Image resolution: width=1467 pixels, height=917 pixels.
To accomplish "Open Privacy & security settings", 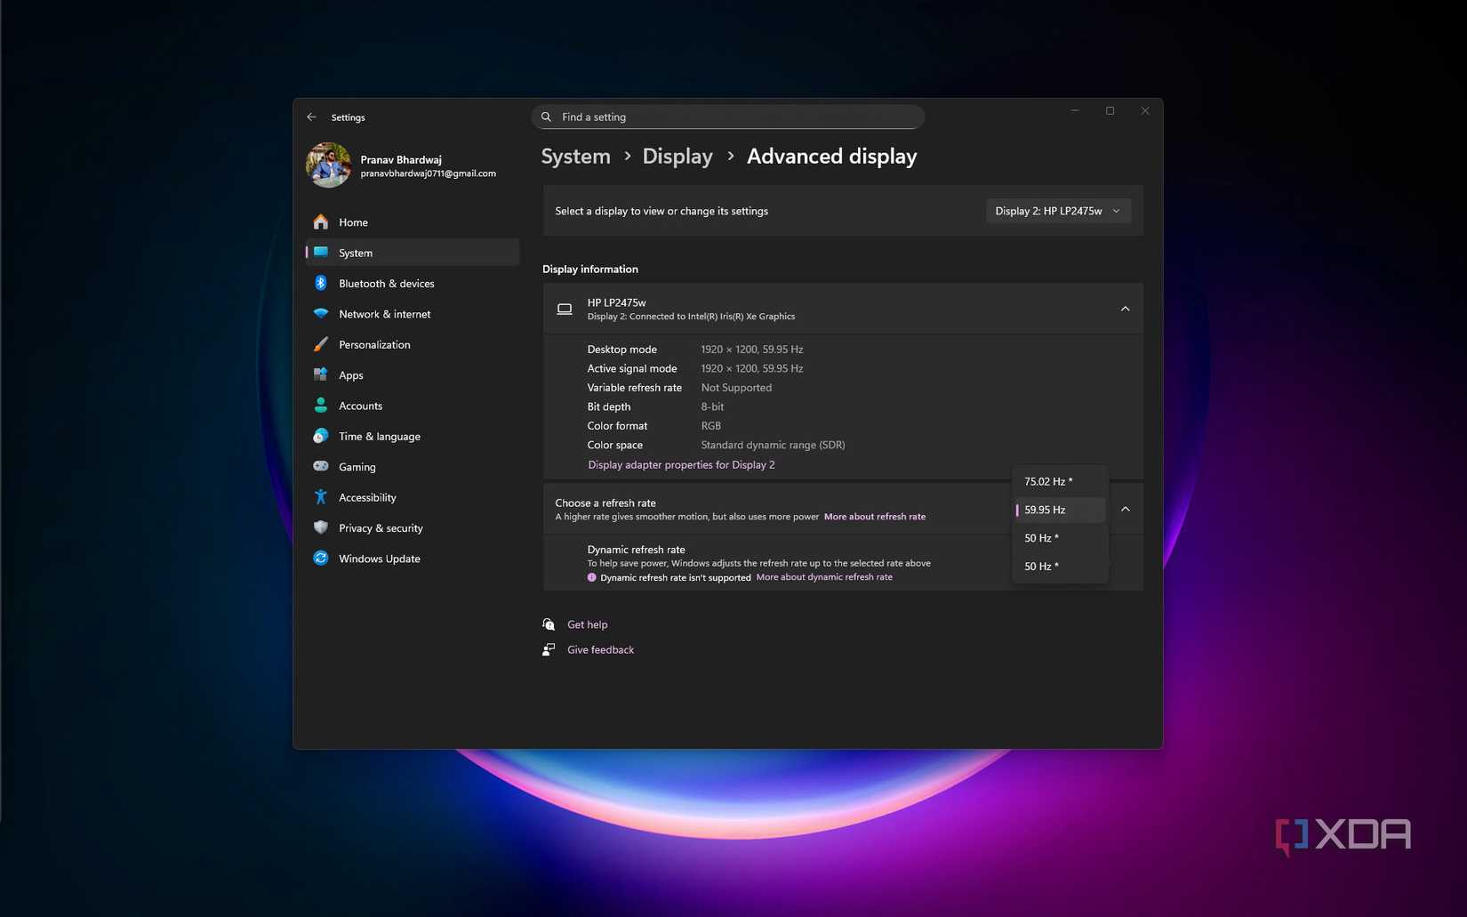I will coord(381,528).
